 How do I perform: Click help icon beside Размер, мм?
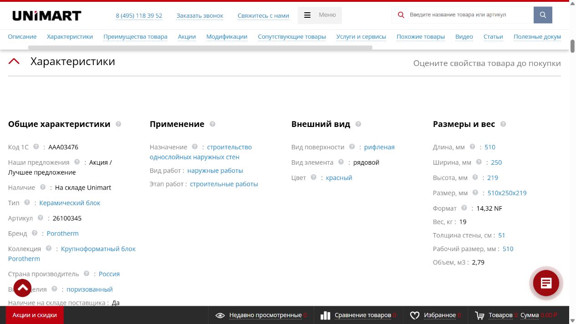coord(475,192)
